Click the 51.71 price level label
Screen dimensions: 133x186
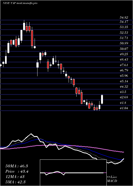click(124, 38)
